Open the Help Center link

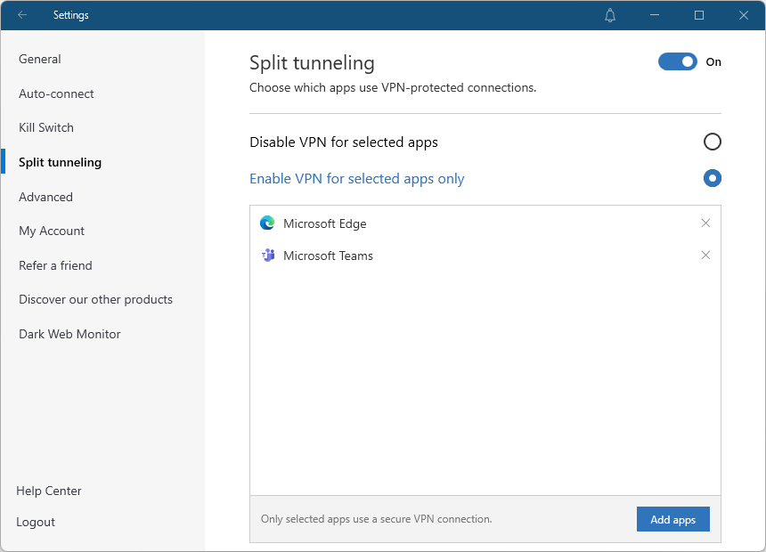coord(49,491)
